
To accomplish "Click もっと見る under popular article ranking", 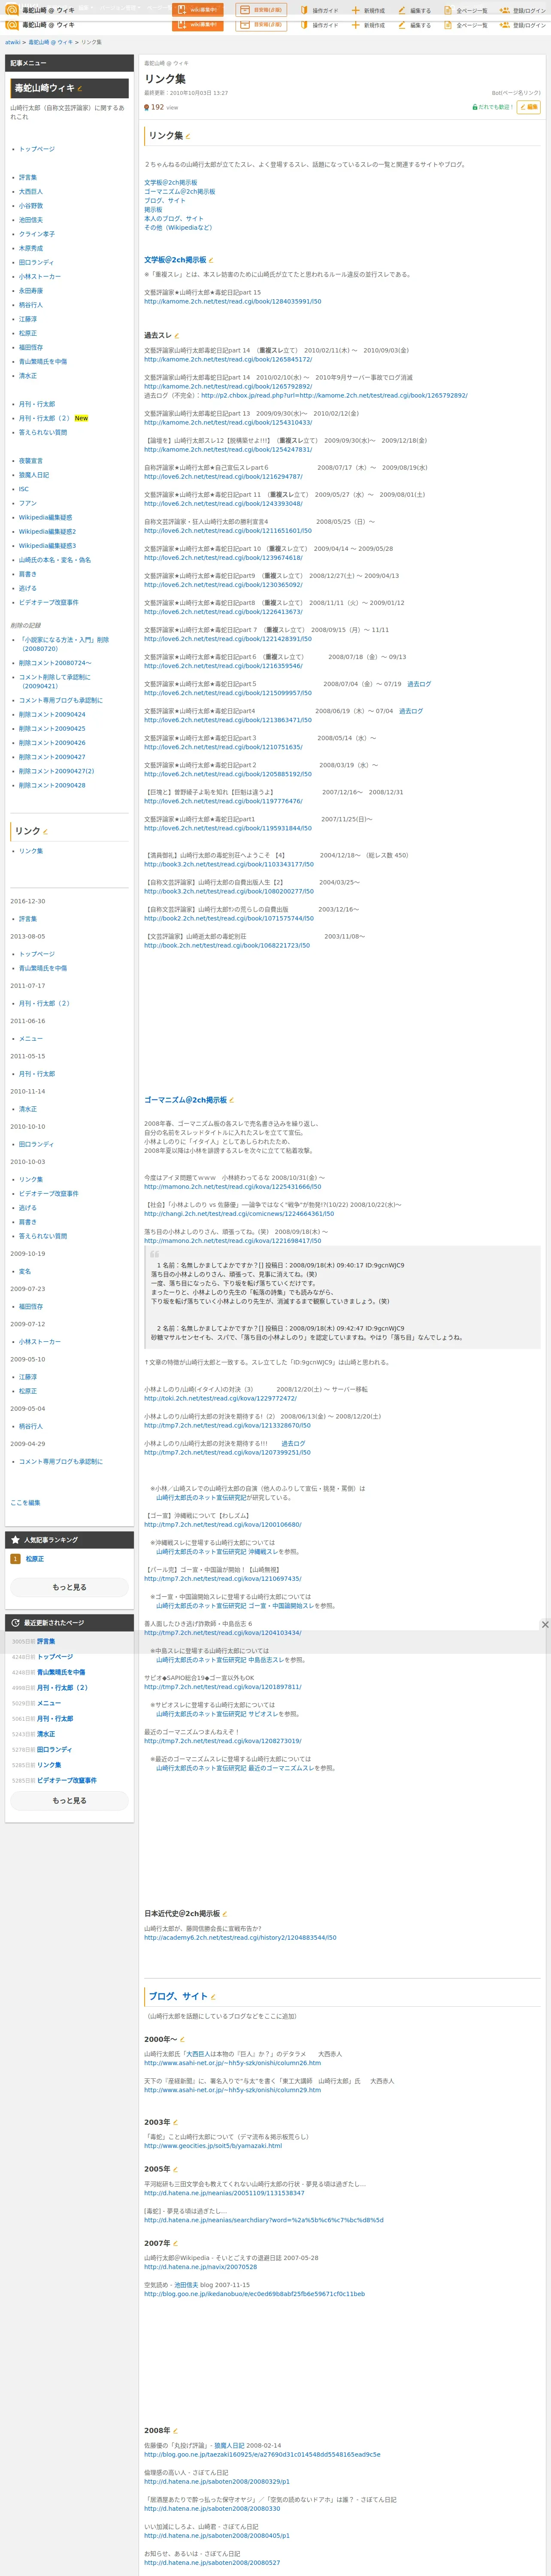I will pyautogui.click(x=69, y=1587).
